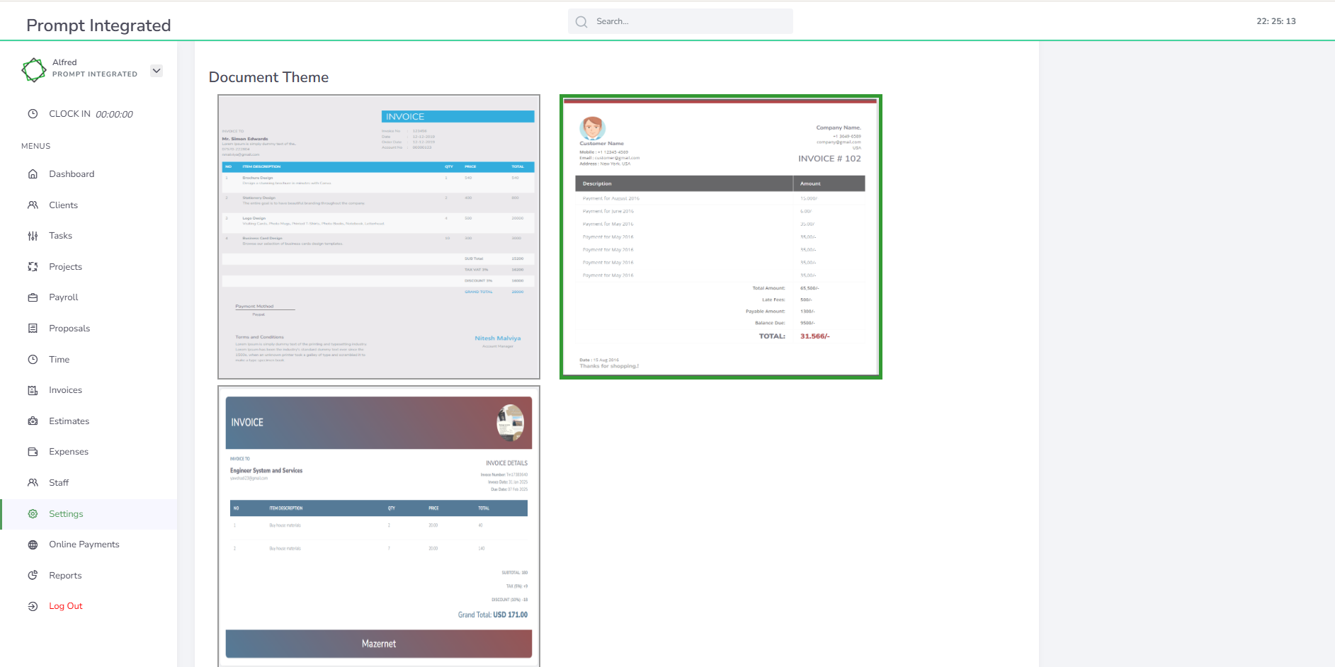
Task: Click the Payroll briefcase icon
Action: coord(33,297)
